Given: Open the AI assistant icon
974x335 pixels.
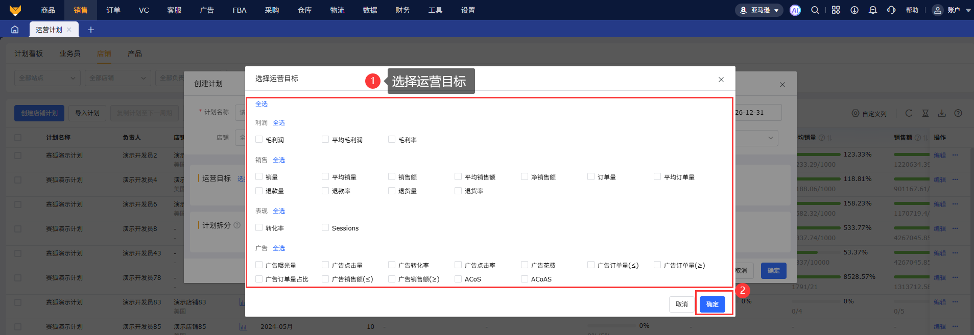Looking at the screenshot, I should point(795,10).
